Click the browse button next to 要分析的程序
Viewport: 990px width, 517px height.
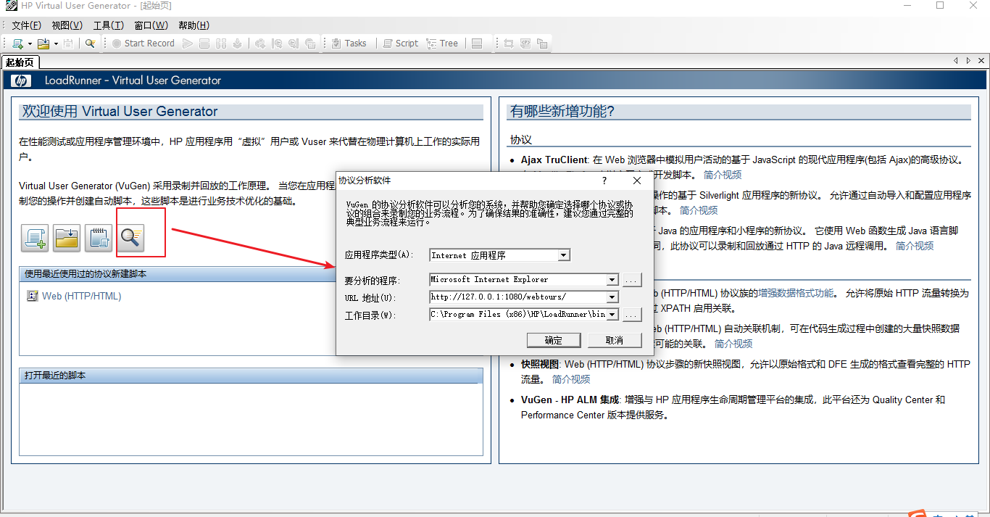pyautogui.click(x=632, y=280)
